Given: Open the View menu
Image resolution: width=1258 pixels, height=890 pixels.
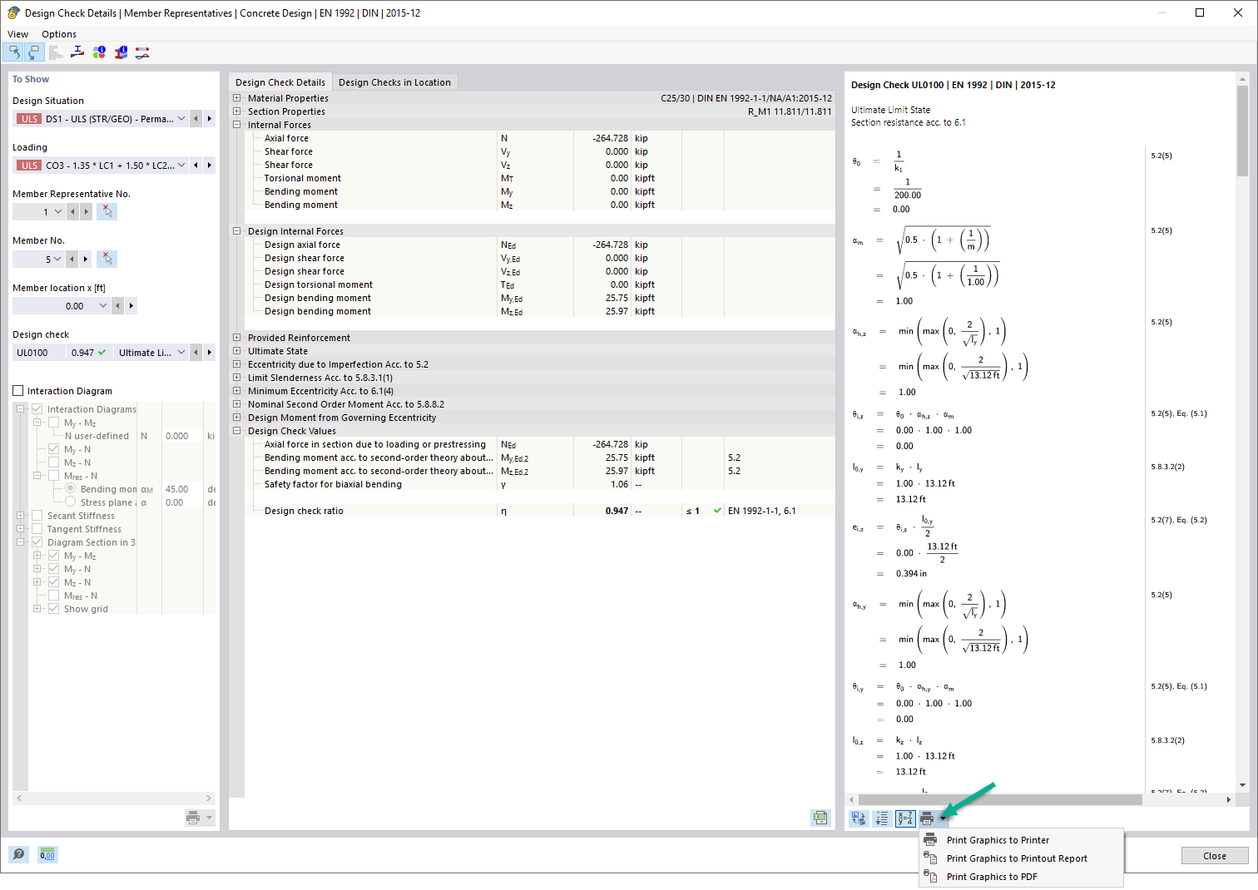Looking at the screenshot, I should click(x=17, y=34).
